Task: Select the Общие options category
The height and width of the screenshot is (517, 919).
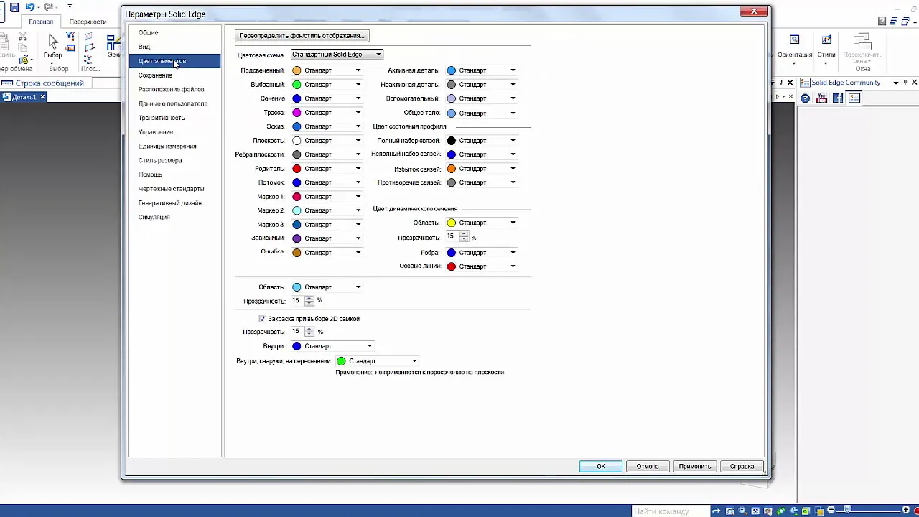Action: point(149,33)
